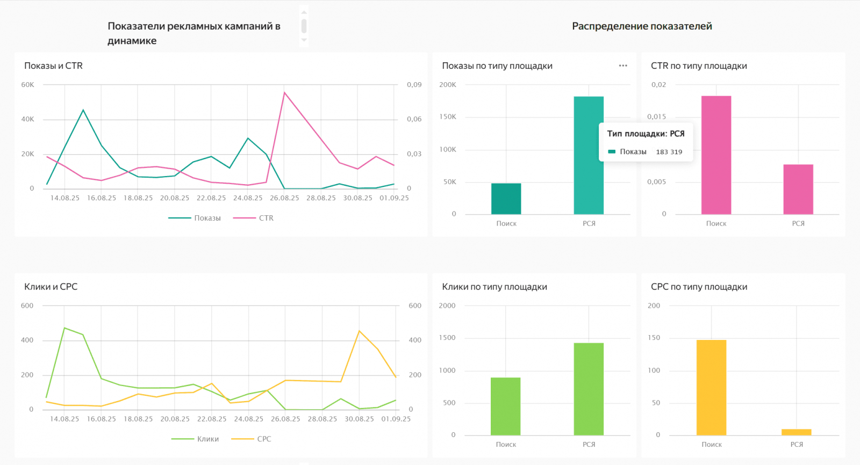The width and height of the screenshot is (860, 465).
Task: Click the РСЯ tooltip showing 183 319 Показы
Action: click(646, 142)
